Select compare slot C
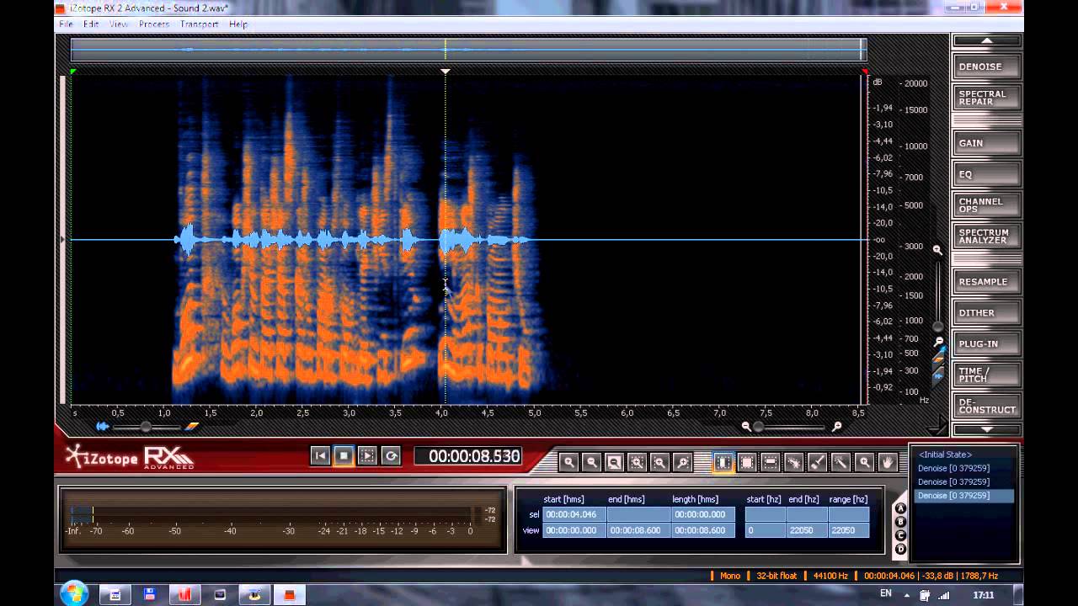The height and width of the screenshot is (606, 1078). (x=900, y=535)
